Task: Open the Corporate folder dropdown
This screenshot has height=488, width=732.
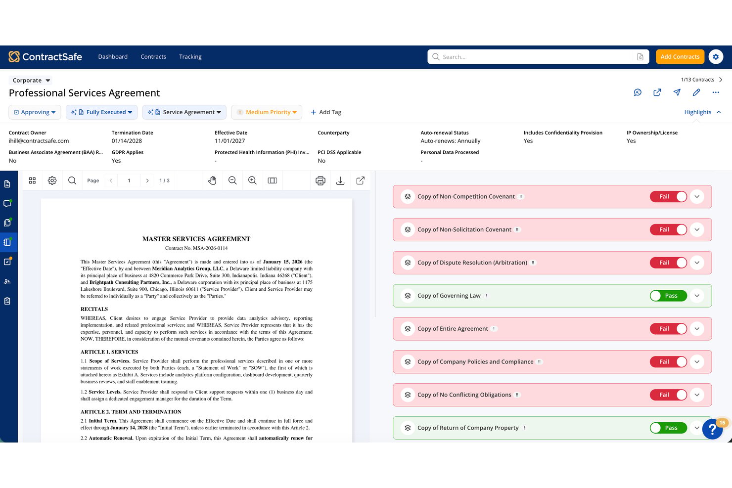Action: click(31, 80)
